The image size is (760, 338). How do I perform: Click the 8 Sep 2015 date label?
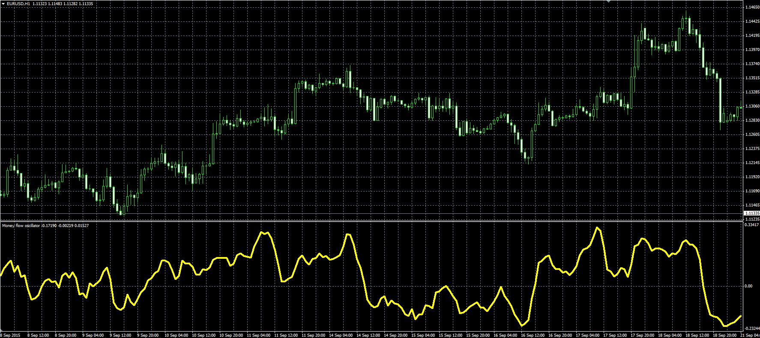tap(10, 335)
